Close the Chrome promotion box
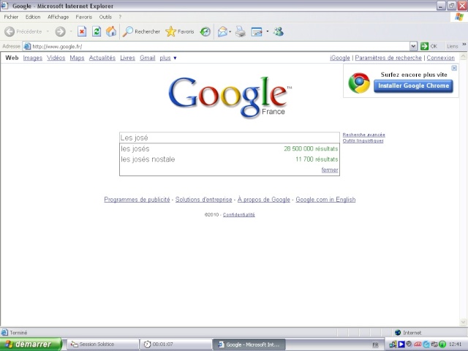 (454, 68)
